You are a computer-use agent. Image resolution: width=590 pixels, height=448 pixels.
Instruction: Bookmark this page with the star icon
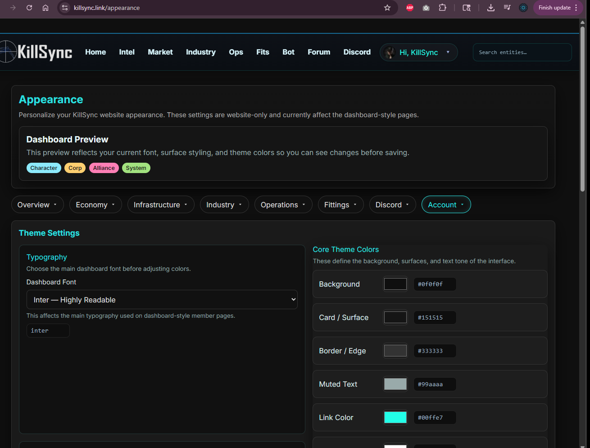point(387,8)
